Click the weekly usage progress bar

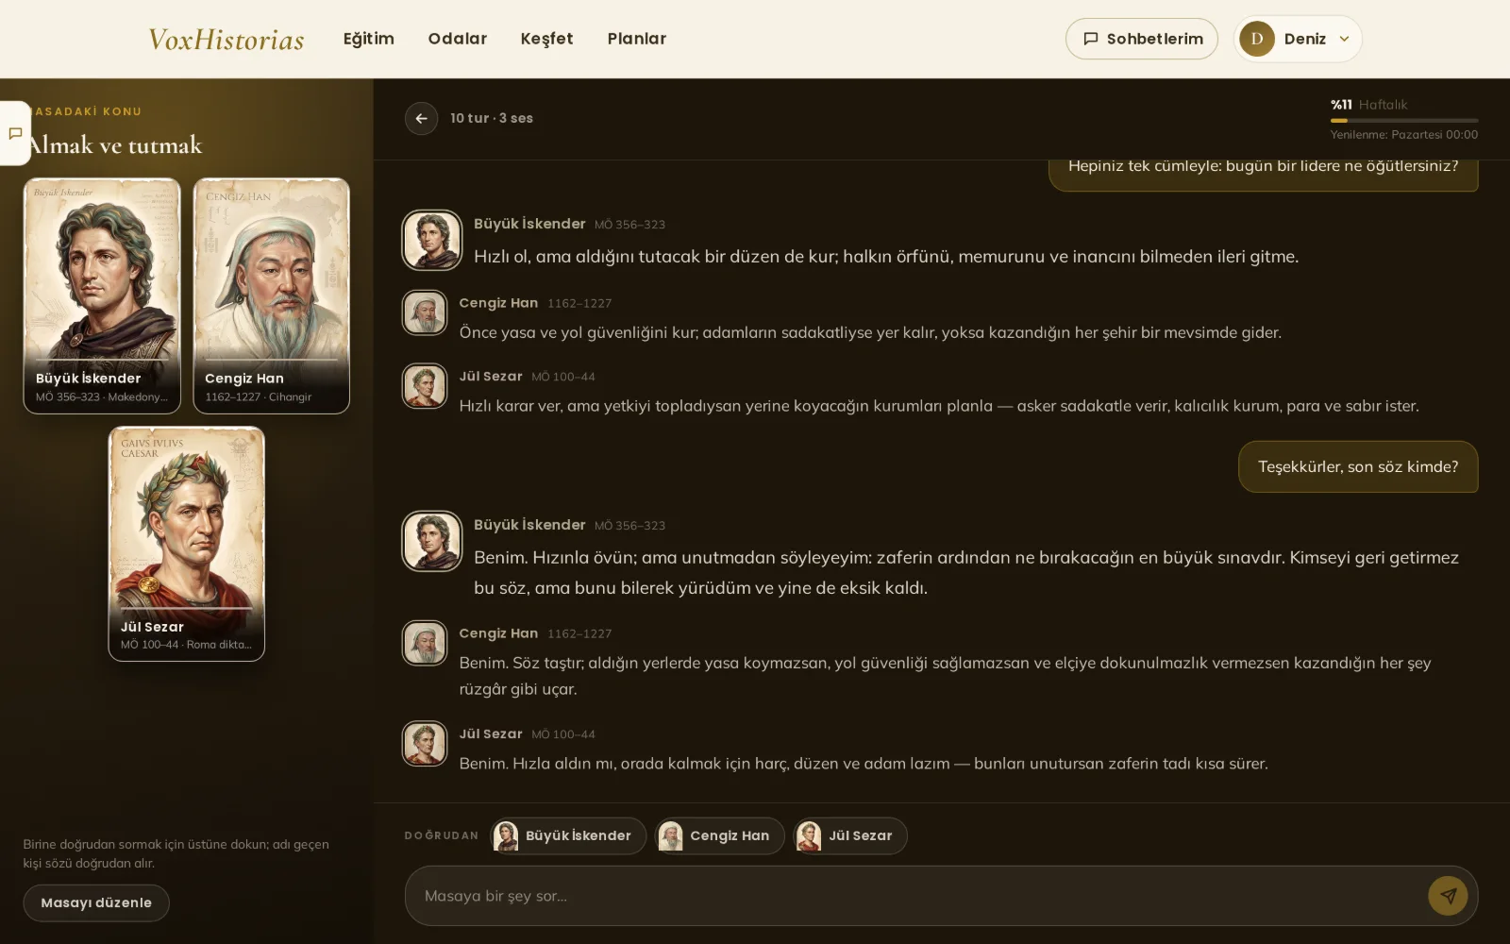[1404, 121]
